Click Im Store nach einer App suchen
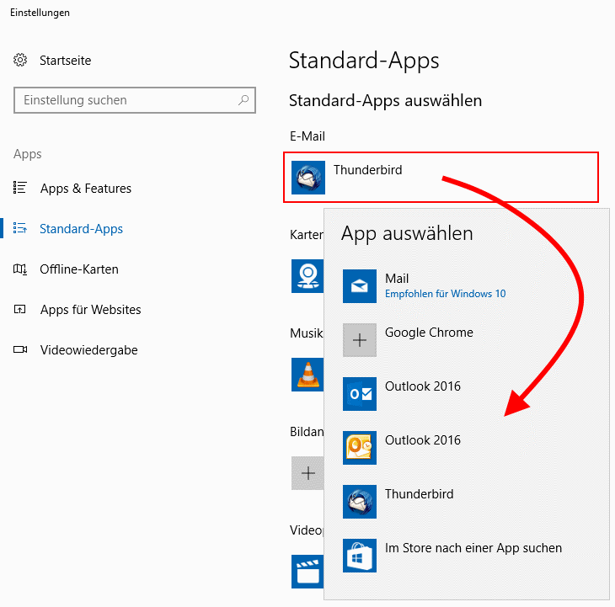The image size is (615, 607). (x=473, y=548)
